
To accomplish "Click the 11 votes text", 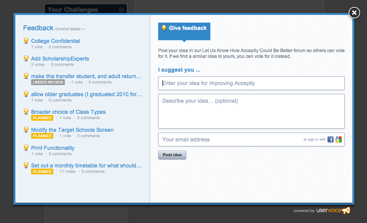I will point(68,171).
